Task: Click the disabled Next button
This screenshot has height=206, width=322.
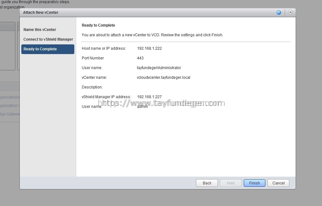Action: [x=231, y=183]
